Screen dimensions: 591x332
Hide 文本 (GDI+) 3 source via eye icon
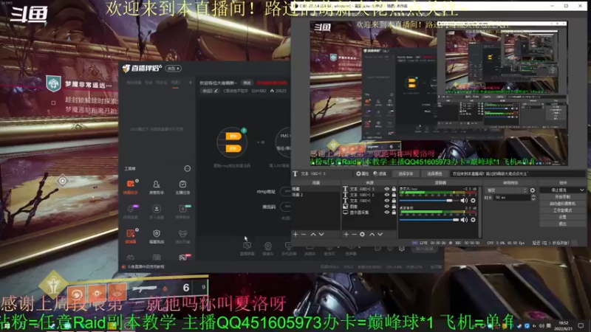pos(386,189)
